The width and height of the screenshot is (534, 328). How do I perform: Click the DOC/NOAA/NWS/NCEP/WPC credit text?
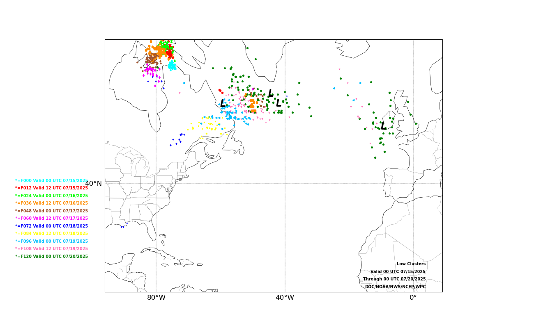tap(396, 287)
